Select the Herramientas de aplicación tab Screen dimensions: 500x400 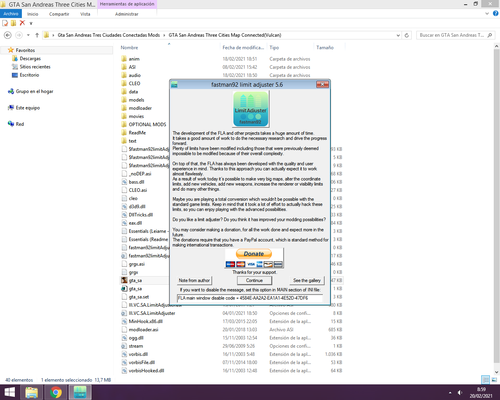click(x=127, y=4)
